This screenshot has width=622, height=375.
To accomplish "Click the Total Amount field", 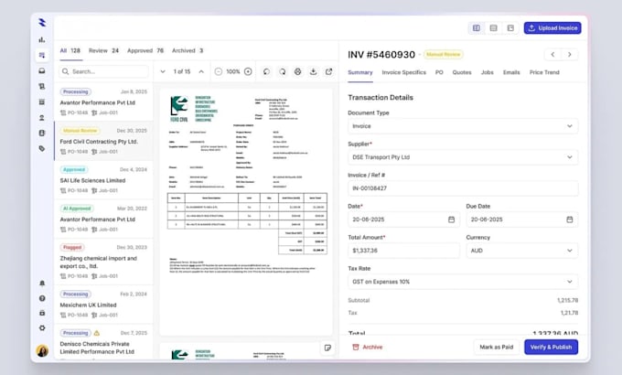I will pos(403,251).
